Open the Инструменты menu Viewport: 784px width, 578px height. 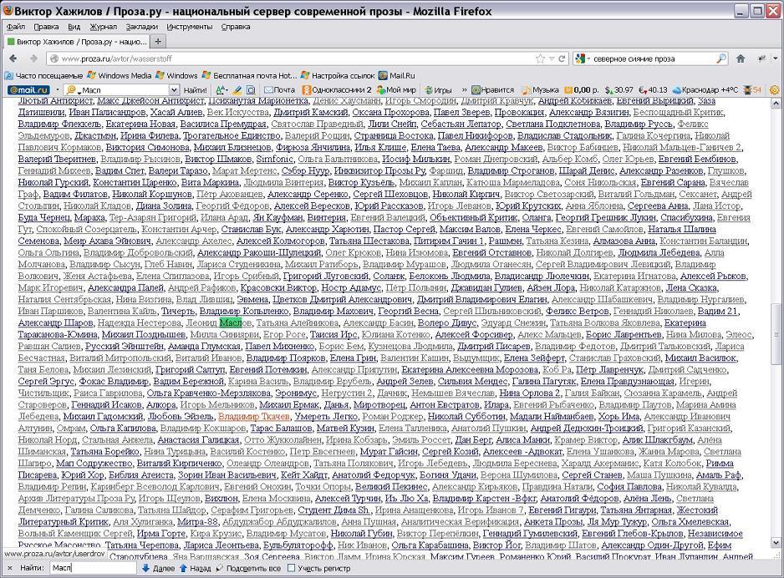tap(189, 27)
